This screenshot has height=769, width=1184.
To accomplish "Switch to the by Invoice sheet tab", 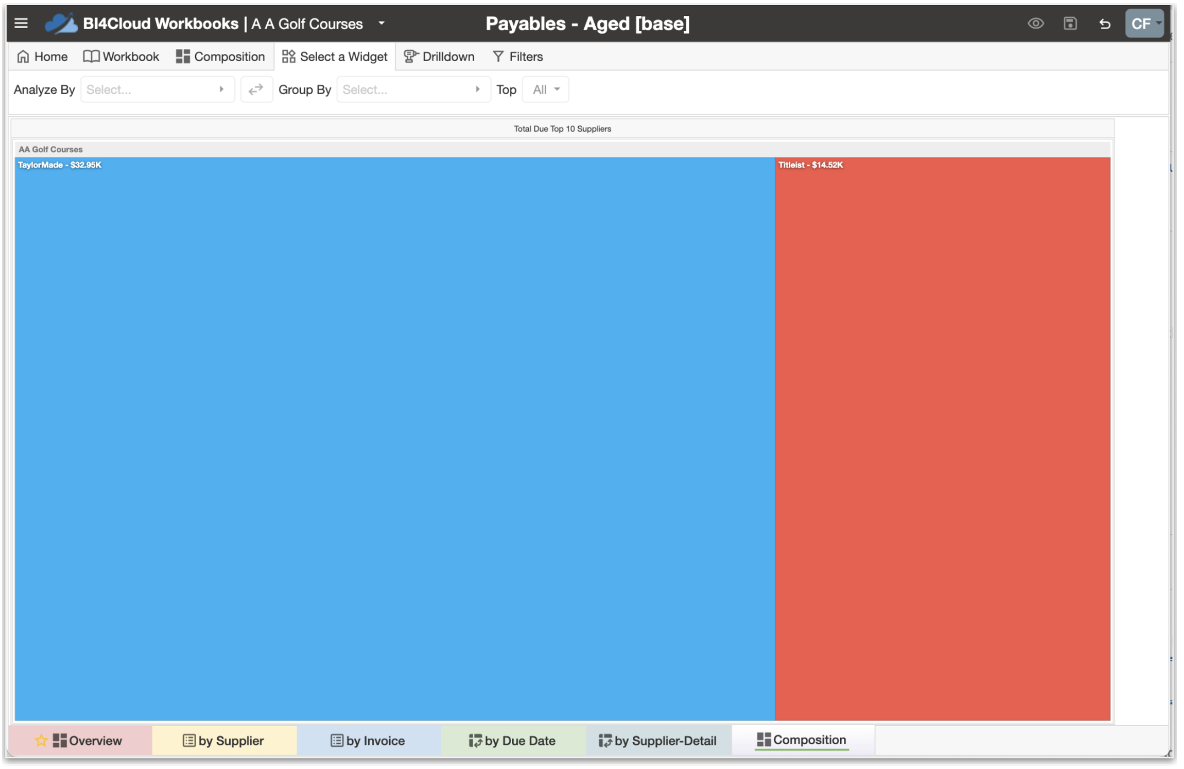I will (x=368, y=740).
